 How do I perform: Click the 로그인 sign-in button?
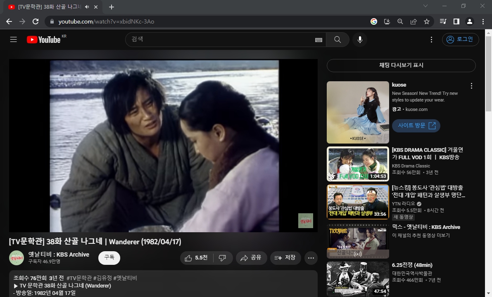pos(460,40)
